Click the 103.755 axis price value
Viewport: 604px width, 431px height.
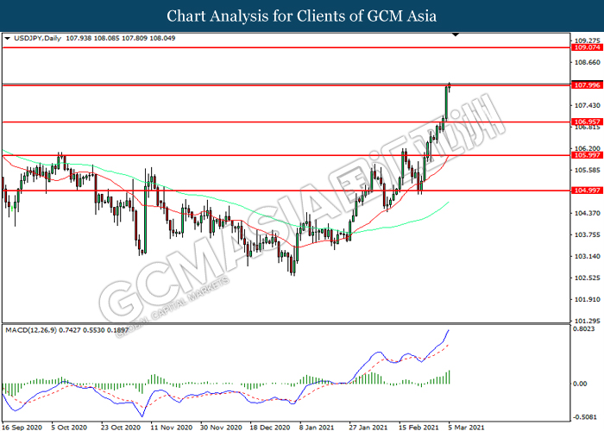click(587, 234)
